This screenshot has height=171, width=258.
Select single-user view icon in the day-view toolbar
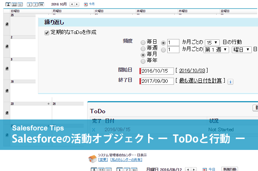94,169
